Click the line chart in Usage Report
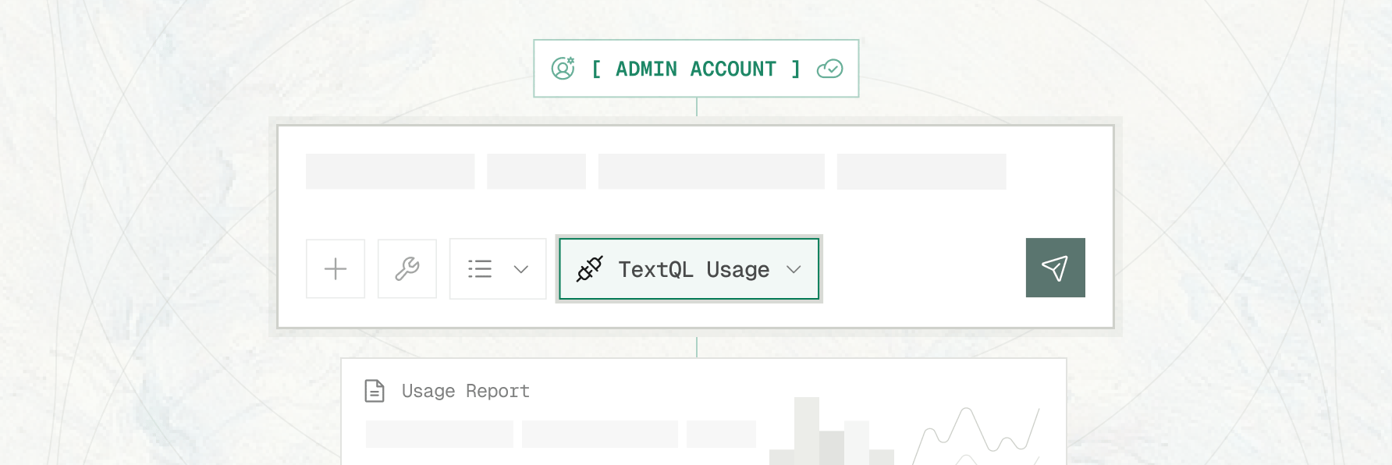 pyautogui.click(x=976, y=435)
